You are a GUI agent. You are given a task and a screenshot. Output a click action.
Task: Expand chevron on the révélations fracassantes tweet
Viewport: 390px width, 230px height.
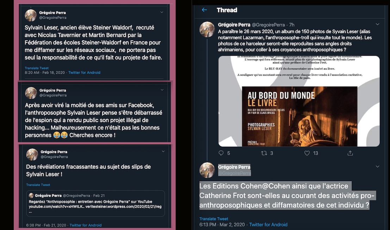tap(163, 151)
